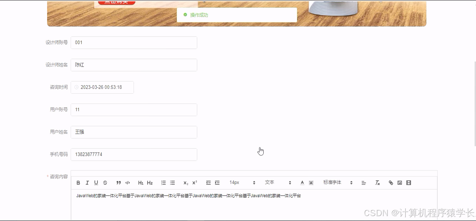Apply subscript formatting
Image resolution: width=476 pixels, height=221 pixels.
tap(185, 182)
